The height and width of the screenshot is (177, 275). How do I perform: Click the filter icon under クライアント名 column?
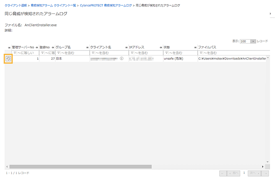(93, 53)
